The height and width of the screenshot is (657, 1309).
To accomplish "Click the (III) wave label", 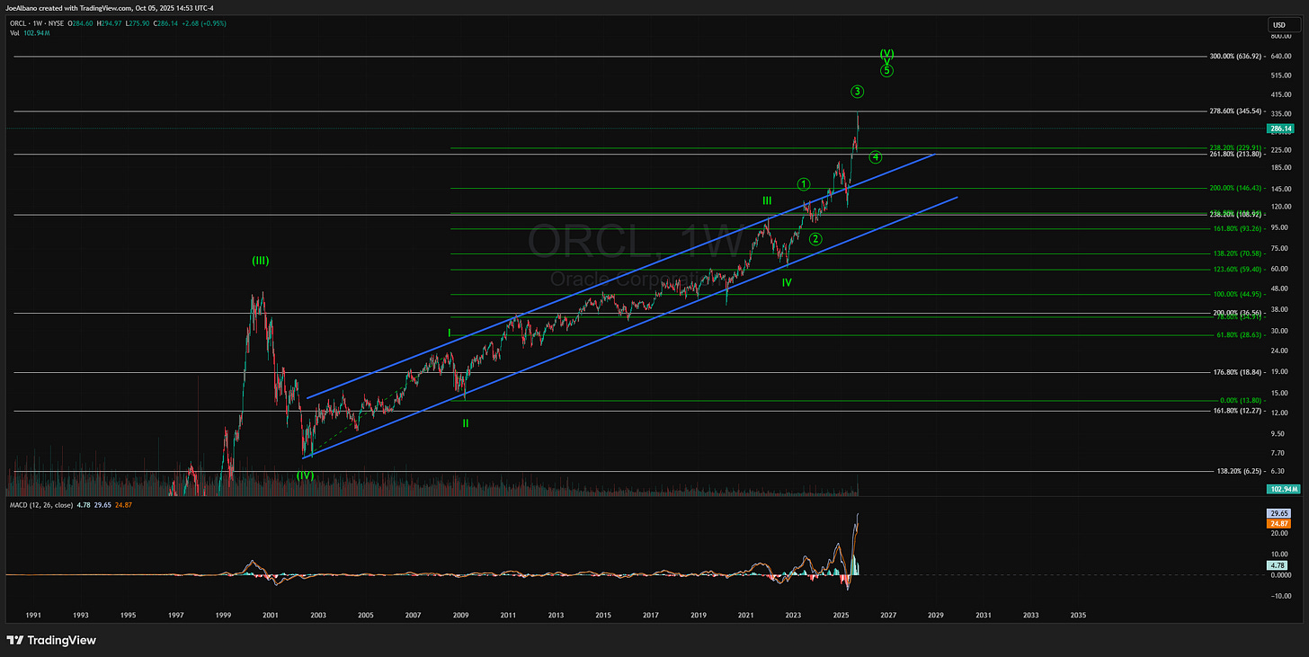I will pos(260,261).
